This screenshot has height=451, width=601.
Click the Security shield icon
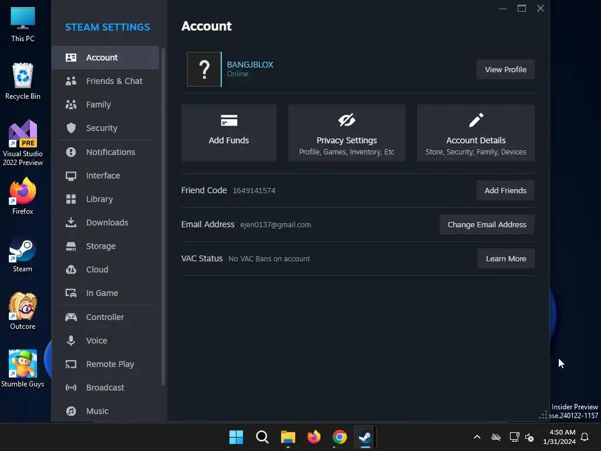71,127
